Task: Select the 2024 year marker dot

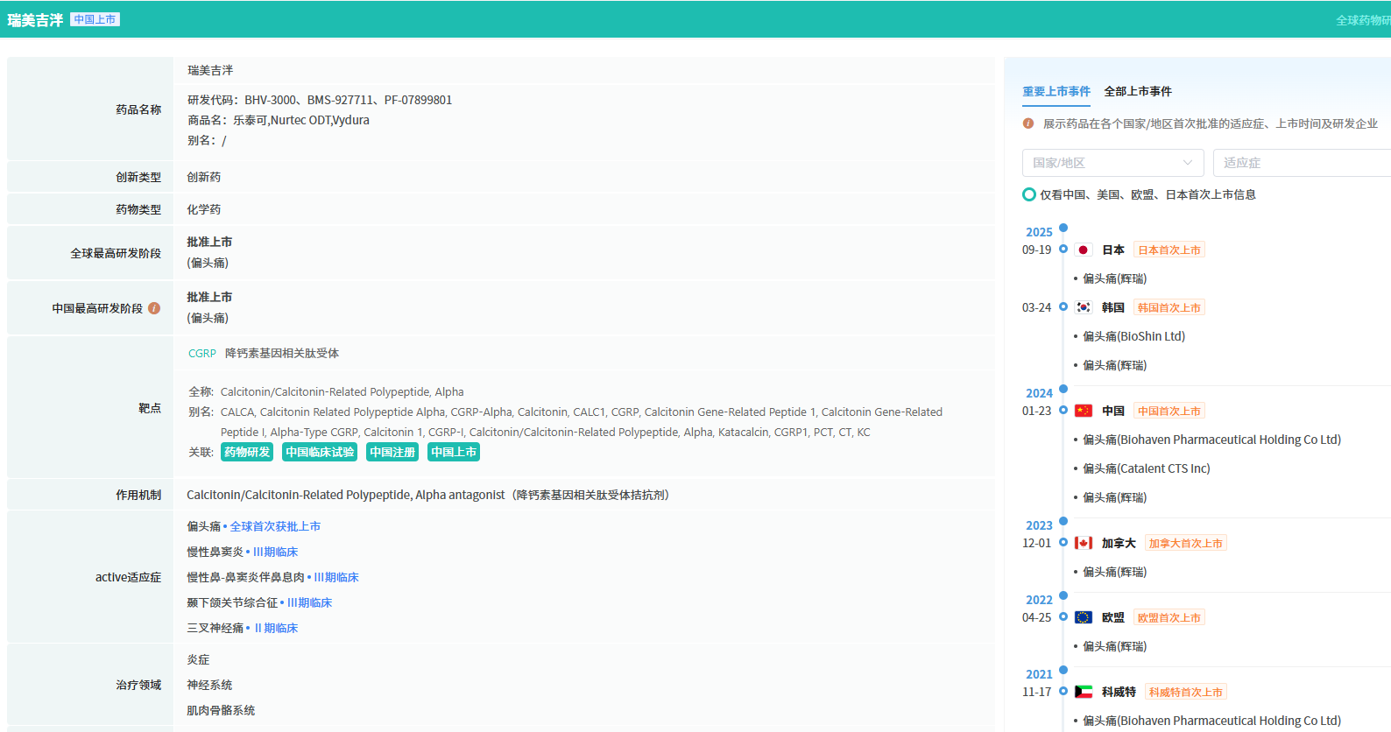Action: point(1063,389)
